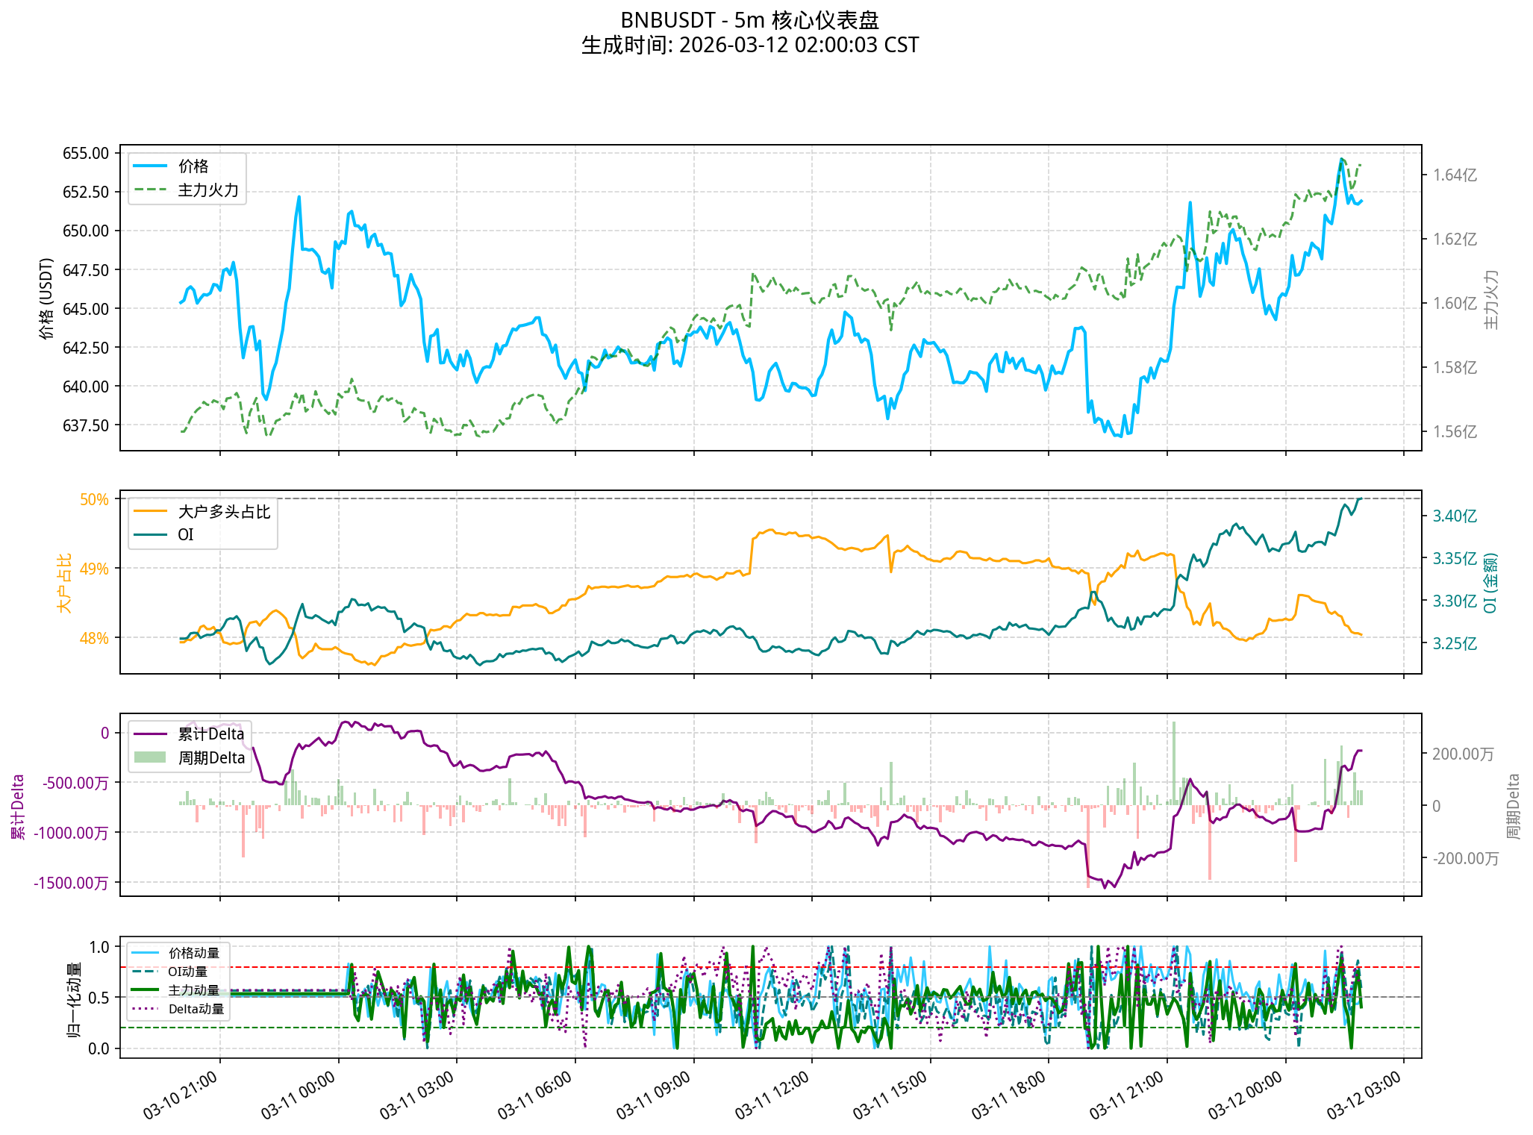Click the 大户多头占比 legend entry

[x=223, y=512]
